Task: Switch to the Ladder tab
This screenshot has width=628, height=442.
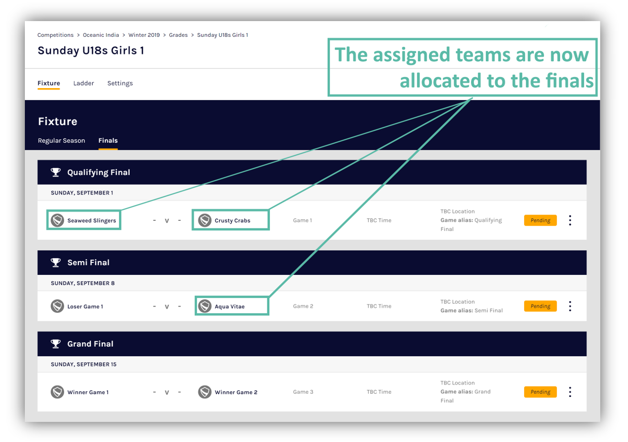Action: coord(84,83)
